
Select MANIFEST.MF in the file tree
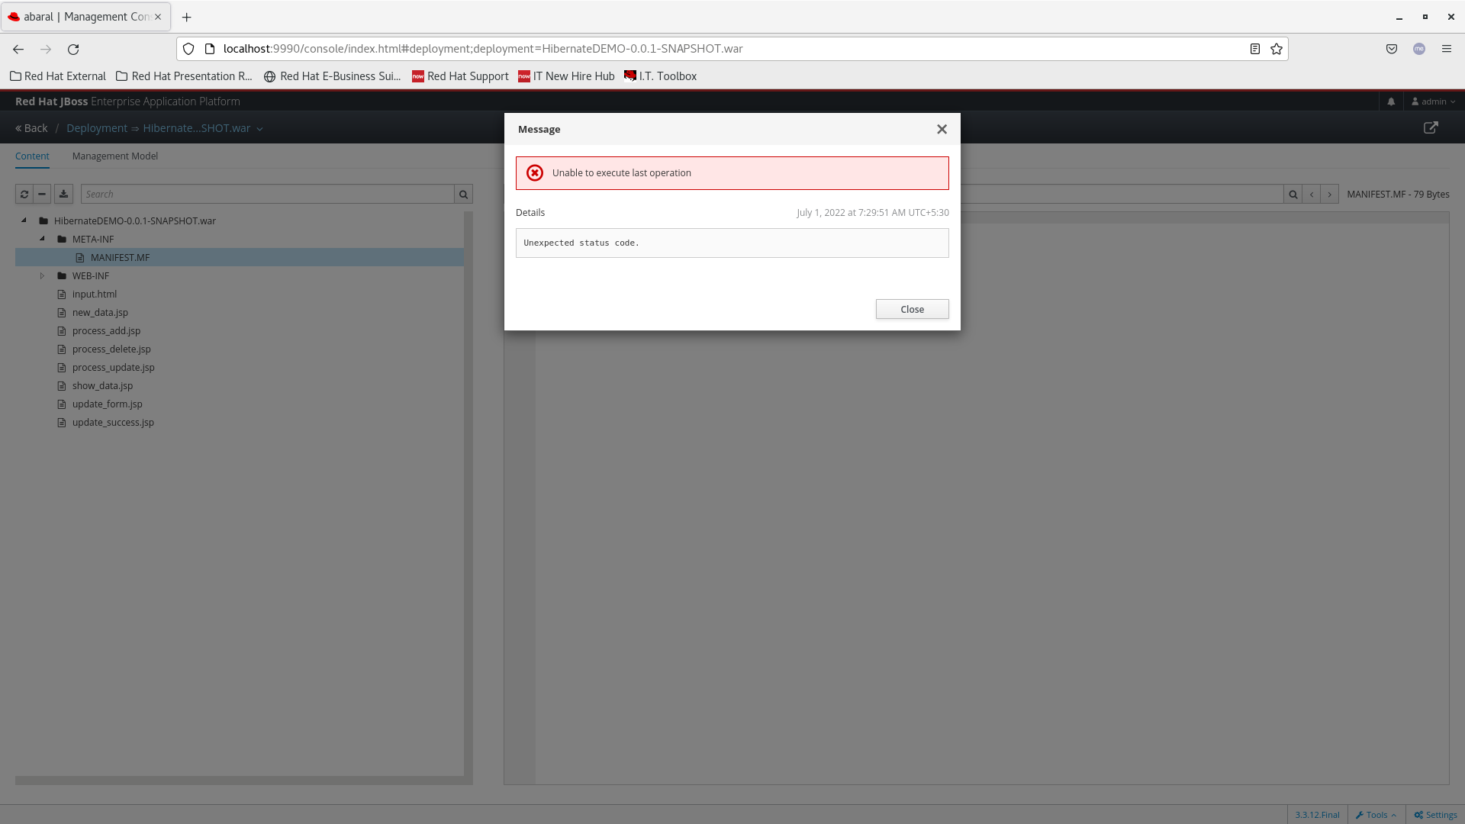tap(119, 257)
